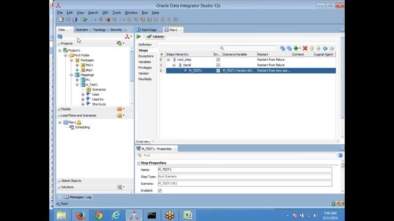Open the Flexfields section of Plan1

(x=145, y=79)
